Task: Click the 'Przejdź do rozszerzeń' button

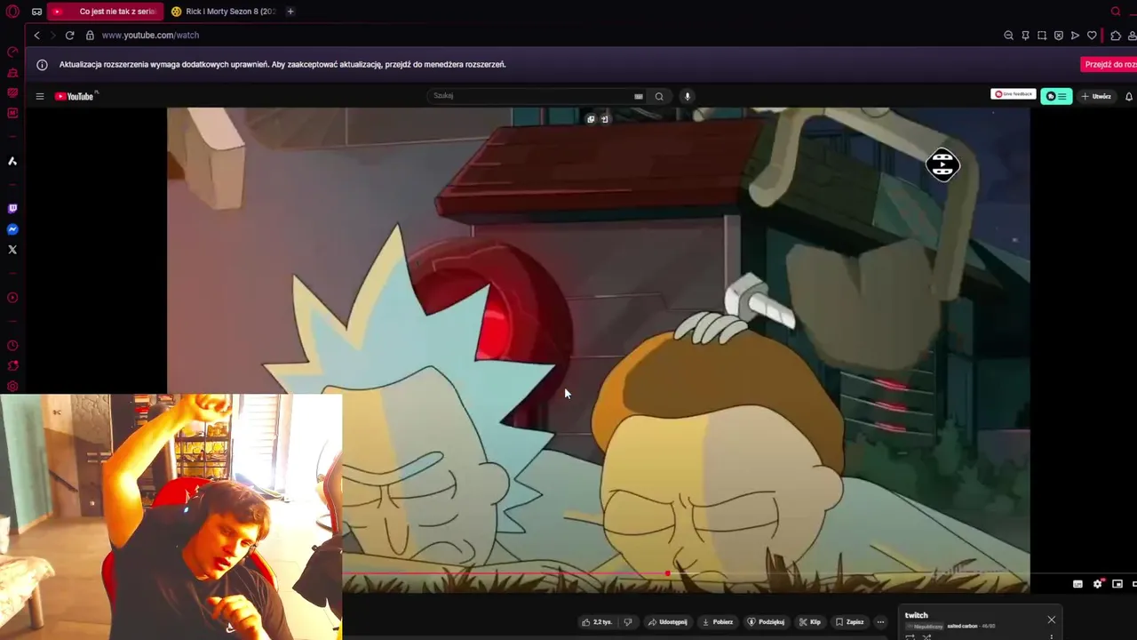Action: click(x=1109, y=64)
